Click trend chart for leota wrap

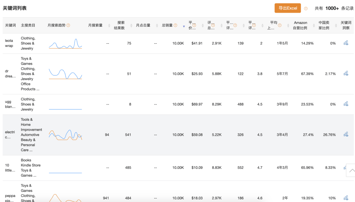(x=65, y=43)
